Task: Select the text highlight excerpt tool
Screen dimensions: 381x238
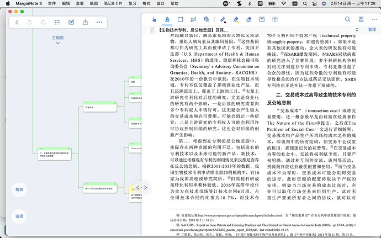Action: (167, 19)
